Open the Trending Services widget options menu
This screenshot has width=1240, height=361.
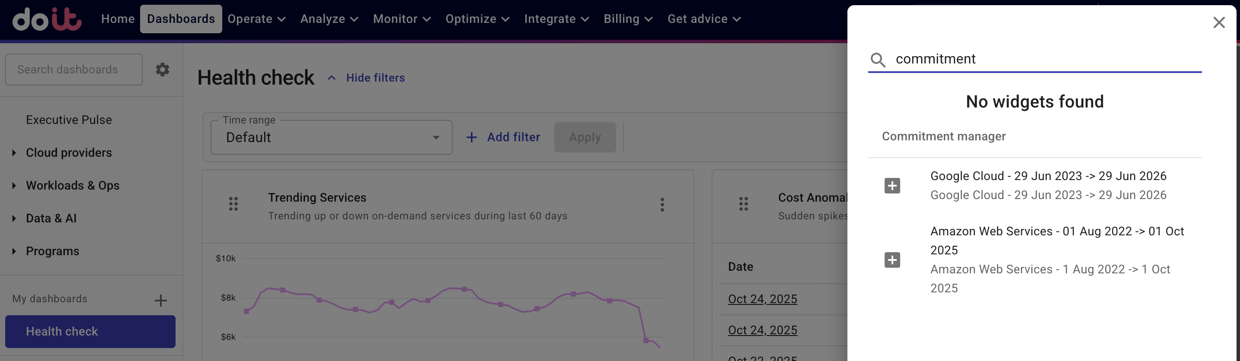tap(662, 205)
